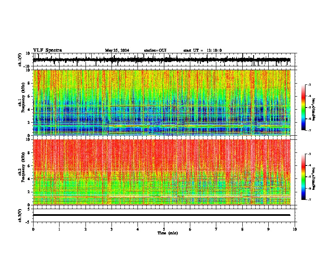This screenshot has height=257, width=332.
Task: Click the "2" tick on ch.1 frequency axis
Action: pyautogui.click(x=29, y=122)
